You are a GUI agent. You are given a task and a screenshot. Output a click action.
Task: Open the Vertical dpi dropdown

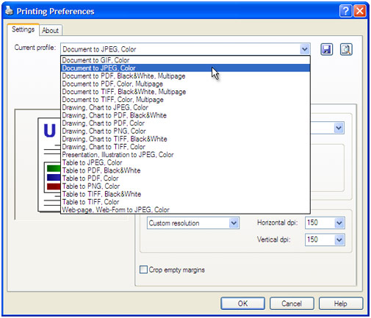coord(339,240)
